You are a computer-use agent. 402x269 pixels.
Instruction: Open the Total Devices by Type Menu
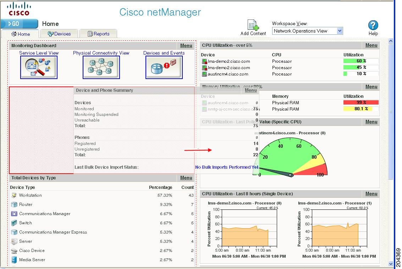point(186,178)
